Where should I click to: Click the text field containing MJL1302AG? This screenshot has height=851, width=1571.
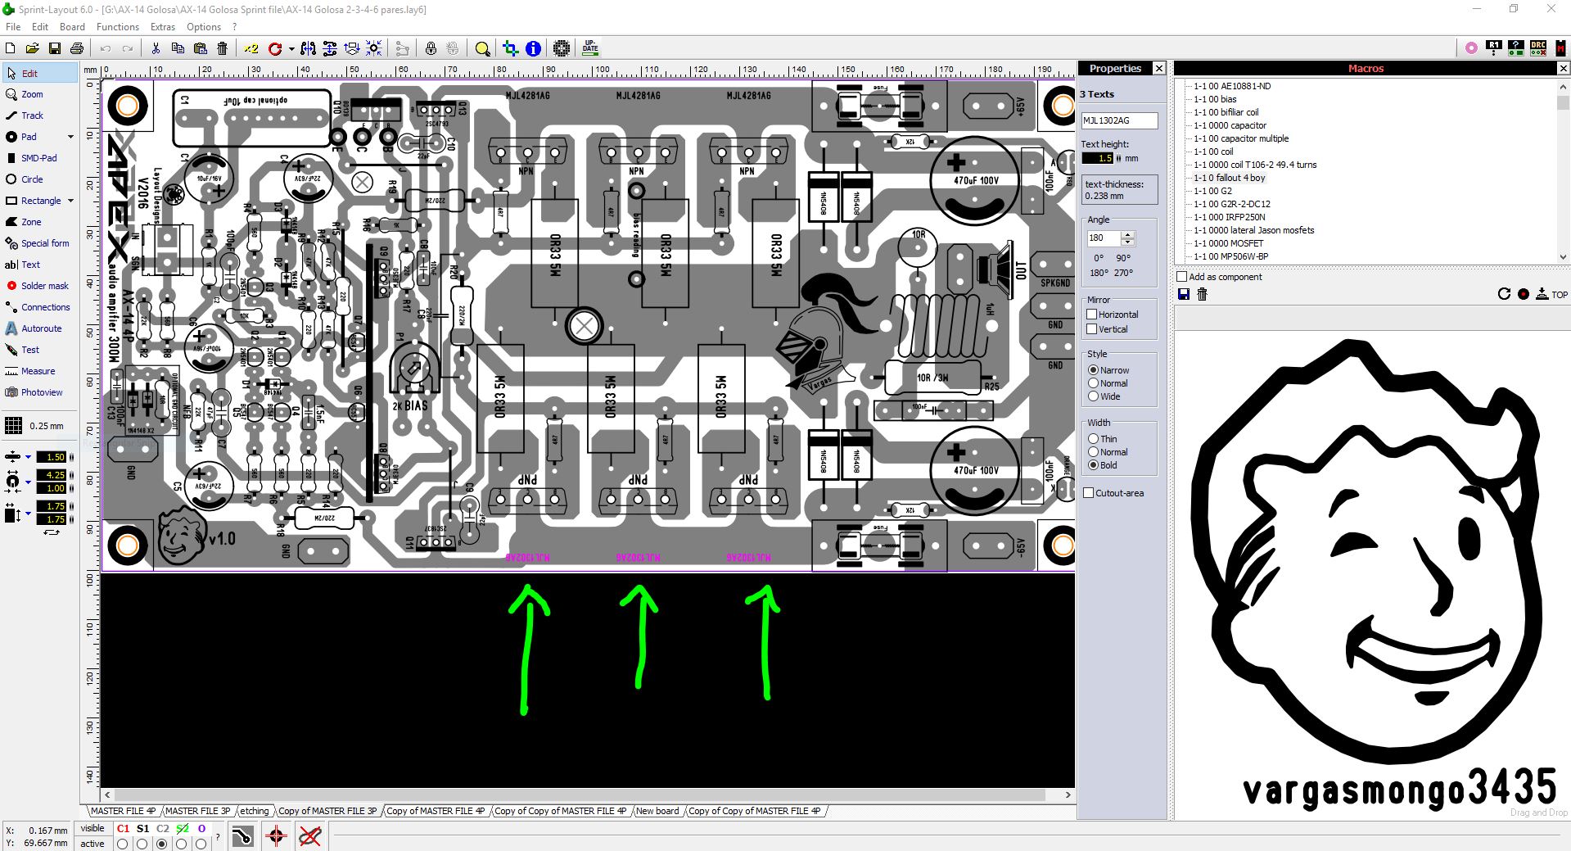coord(1120,120)
